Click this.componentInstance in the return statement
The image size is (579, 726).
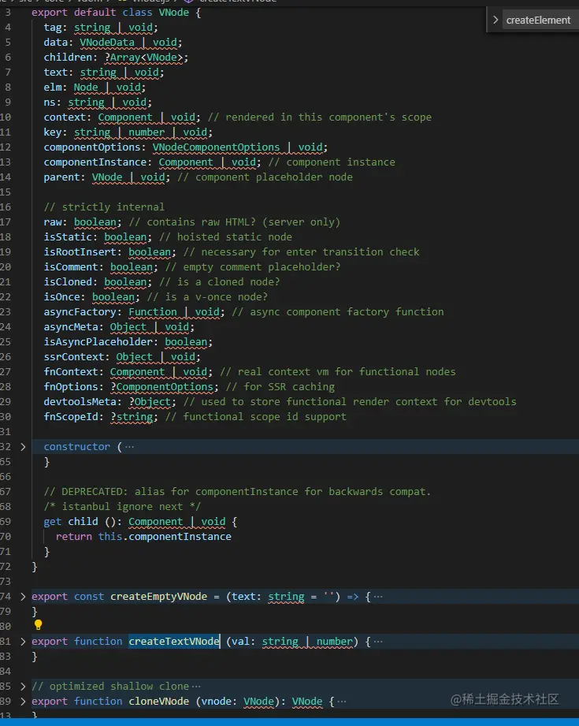point(165,536)
